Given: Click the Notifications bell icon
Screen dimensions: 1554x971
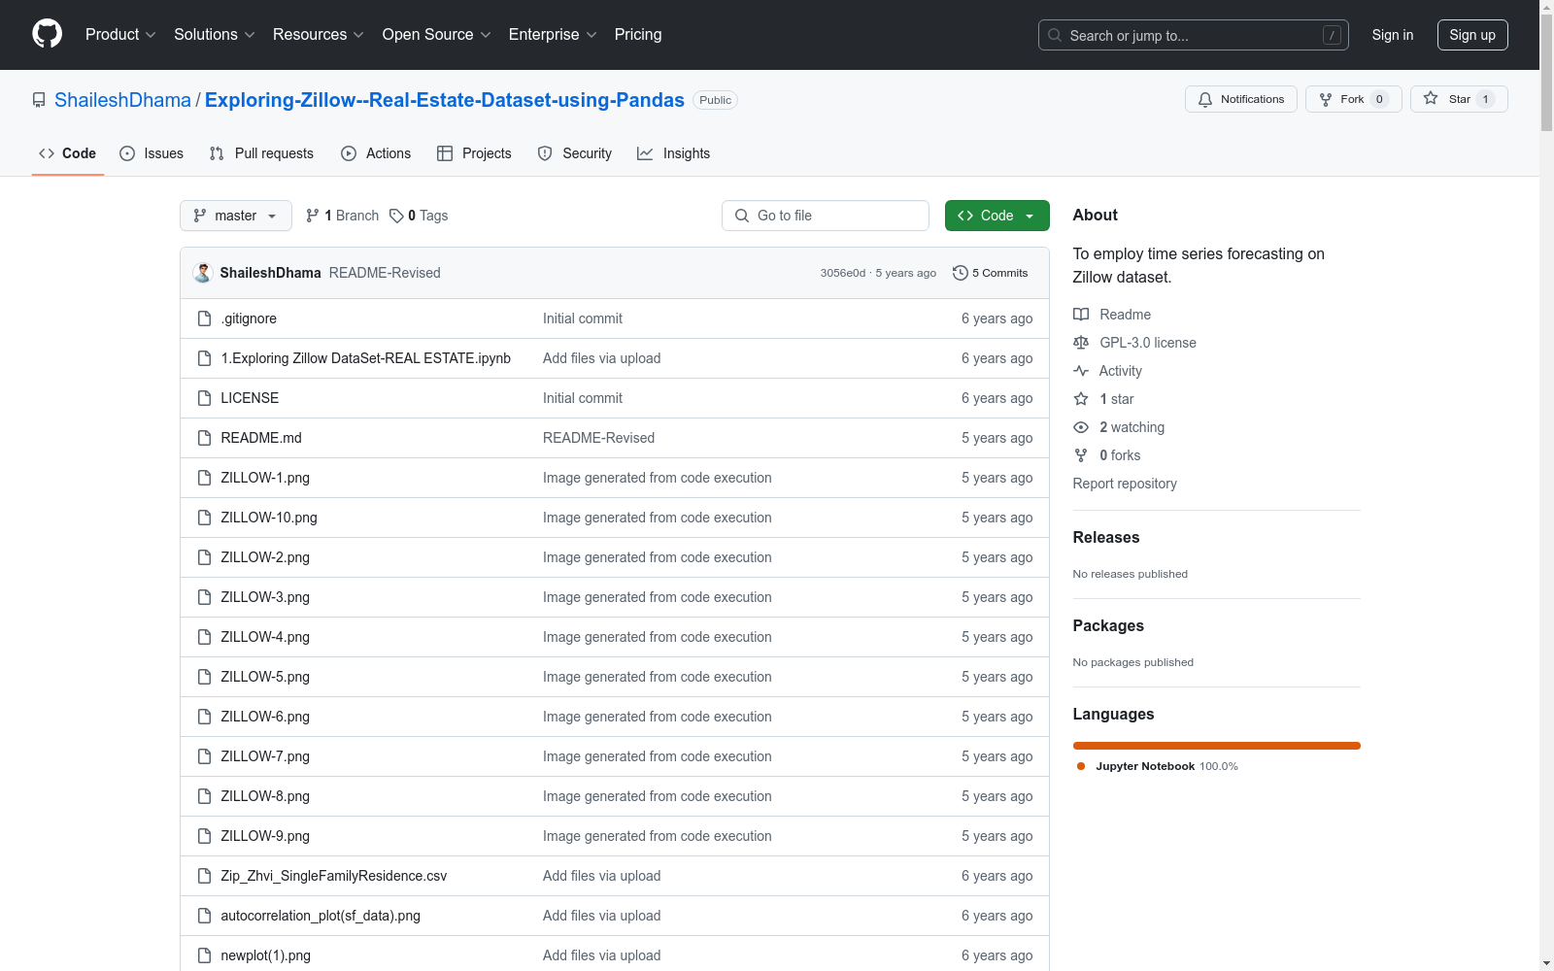Looking at the screenshot, I should [1205, 99].
